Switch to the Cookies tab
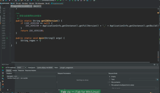 (15, 71)
